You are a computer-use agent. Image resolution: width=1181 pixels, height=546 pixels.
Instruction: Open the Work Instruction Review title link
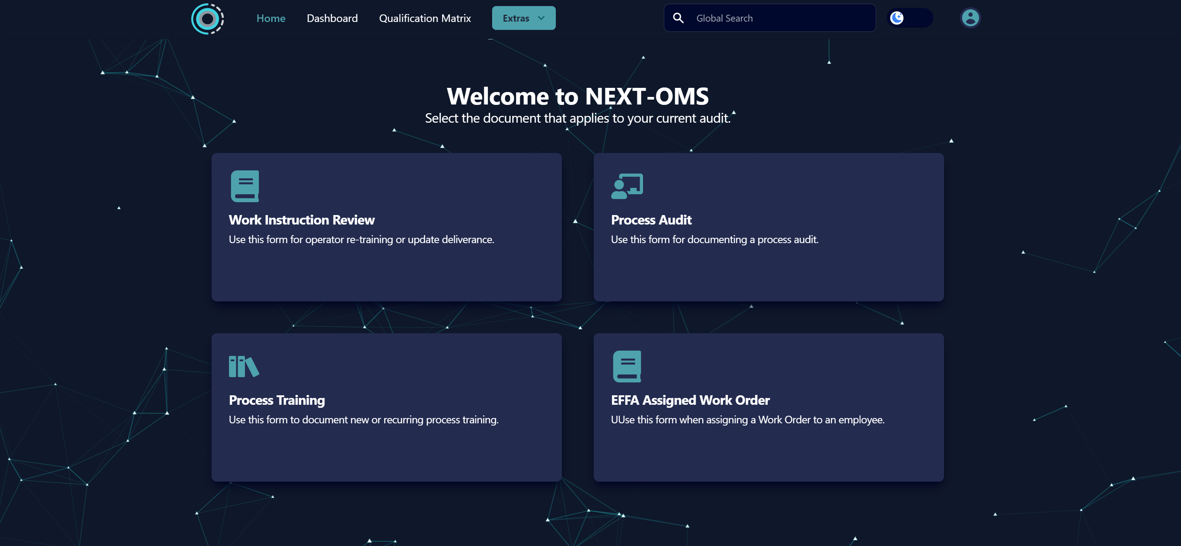[x=301, y=220]
